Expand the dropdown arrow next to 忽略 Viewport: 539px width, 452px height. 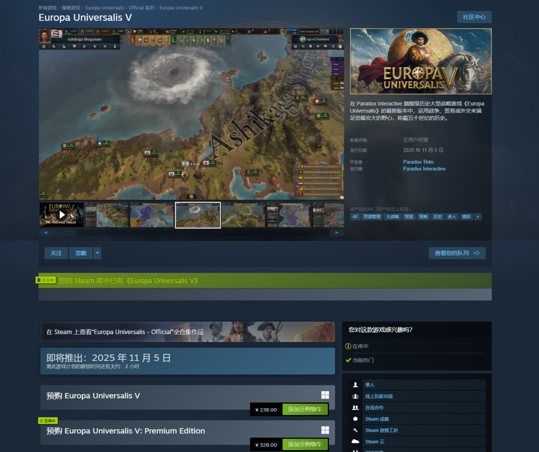pyautogui.click(x=97, y=253)
